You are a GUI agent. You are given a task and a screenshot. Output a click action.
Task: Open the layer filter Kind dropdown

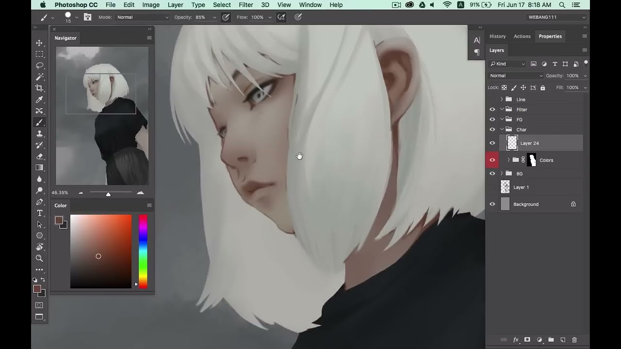pyautogui.click(x=507, y=64)
